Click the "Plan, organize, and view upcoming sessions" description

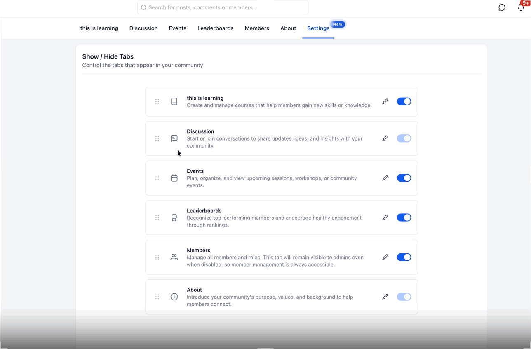272,182
